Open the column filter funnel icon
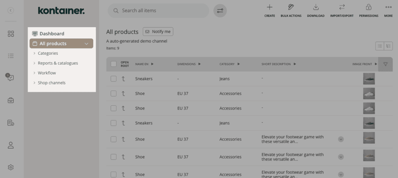Image resolution: width=398 pixels, height=178 pixels. pyautogui.click(x=385, y=64)
